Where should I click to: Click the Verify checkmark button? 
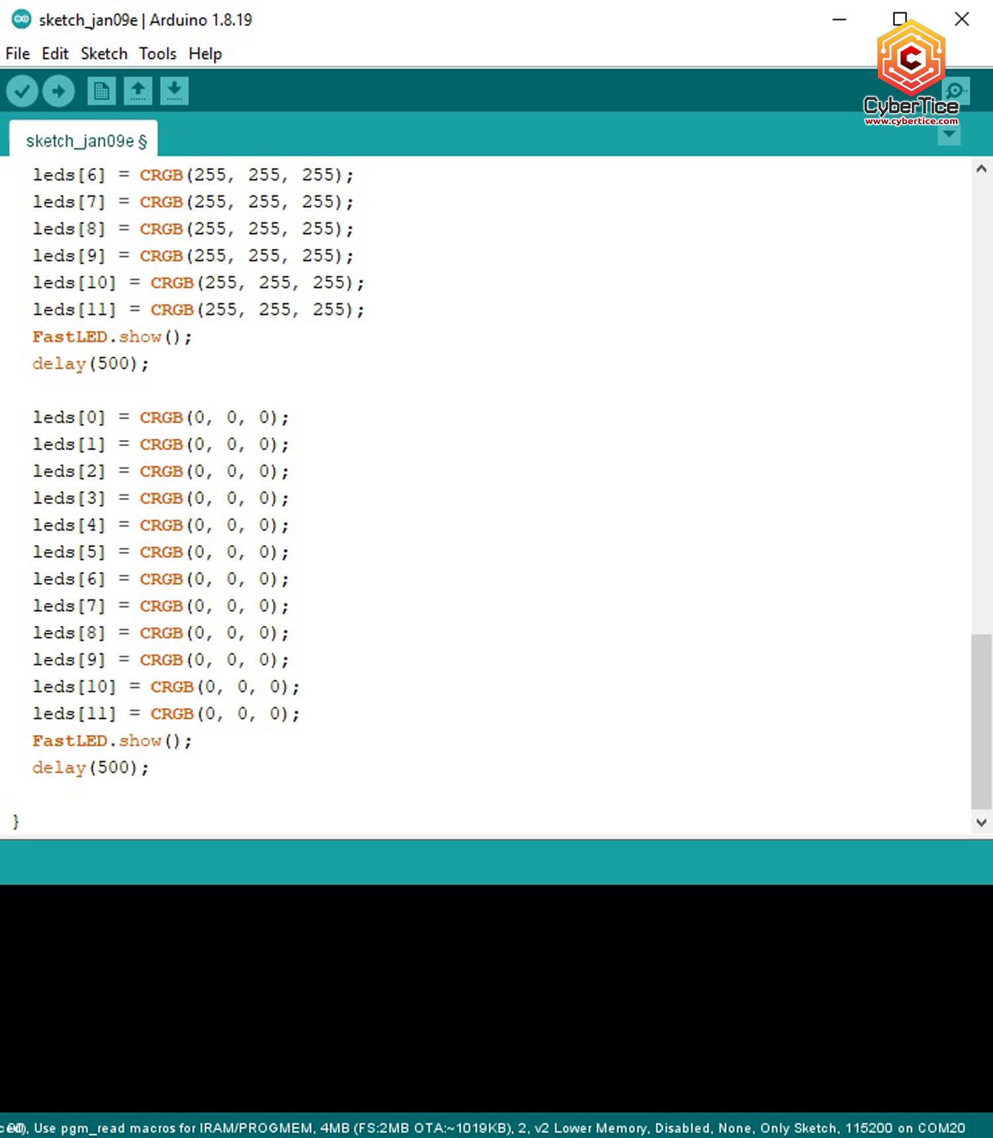click(22, 91)
